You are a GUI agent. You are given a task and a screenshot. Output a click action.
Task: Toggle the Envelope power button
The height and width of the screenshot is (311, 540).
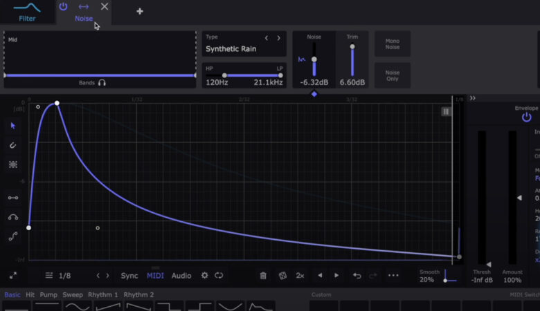526,117
